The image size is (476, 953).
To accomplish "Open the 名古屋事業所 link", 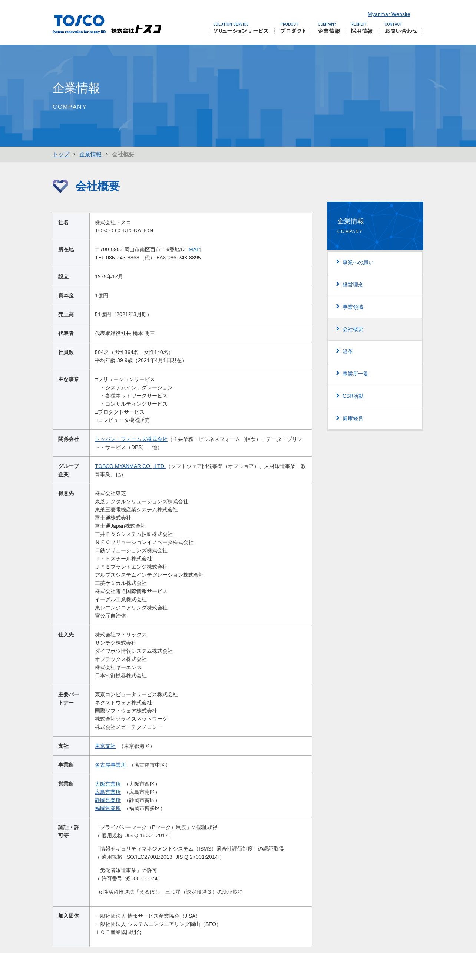I will 110,765.
